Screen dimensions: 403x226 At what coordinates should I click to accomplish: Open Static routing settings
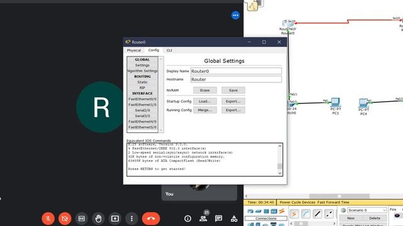point(142,82)
